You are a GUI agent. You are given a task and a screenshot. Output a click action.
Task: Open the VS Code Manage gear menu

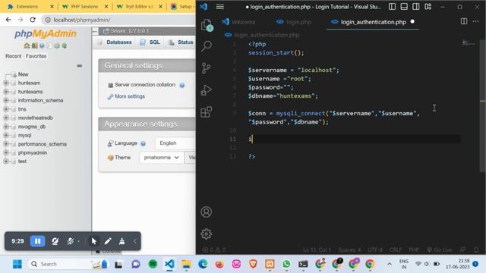[206, 234]
